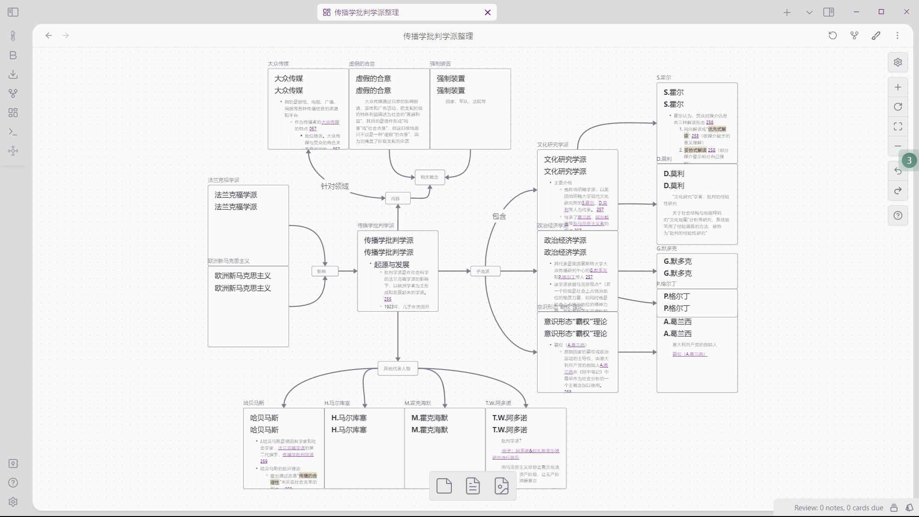Add a blank card to canvas

(444, 486)
